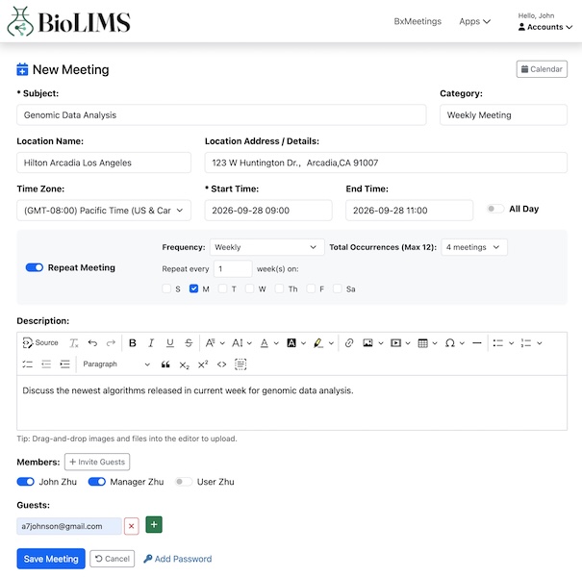Click Save Meeting

click(51, 559)
